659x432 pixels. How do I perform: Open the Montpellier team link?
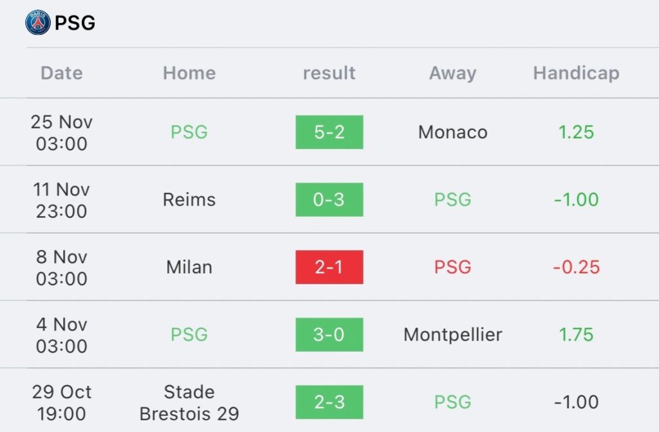[x=452, y=335]
